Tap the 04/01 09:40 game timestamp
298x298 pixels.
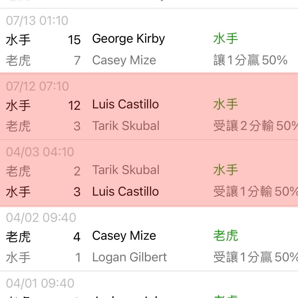pyautogui.click(x=40, y=283)
